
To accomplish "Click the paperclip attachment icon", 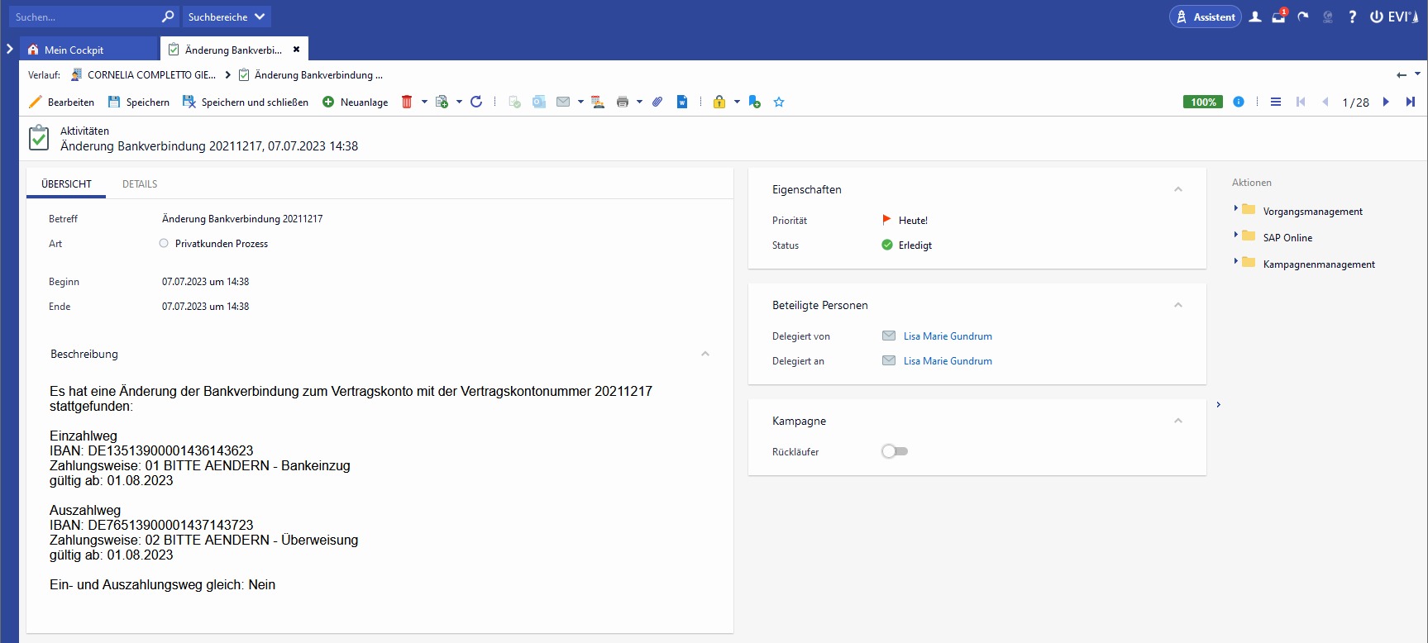I will click(657, 102).
